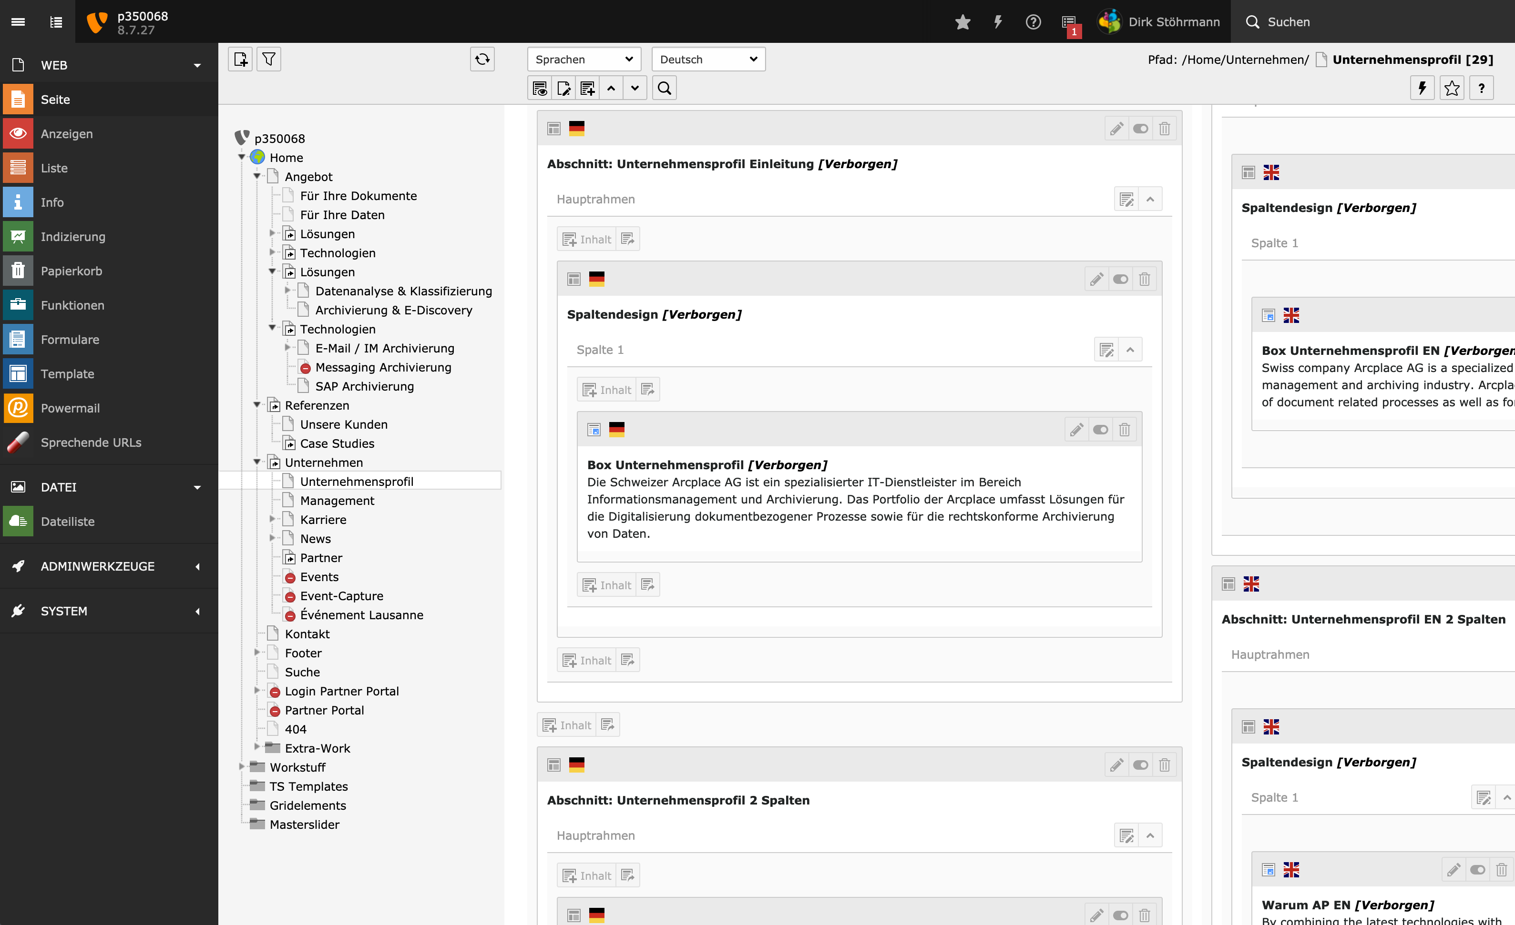Open Abschnitt Unternehmensprofil 2 Spalten title

pos(678,800)
